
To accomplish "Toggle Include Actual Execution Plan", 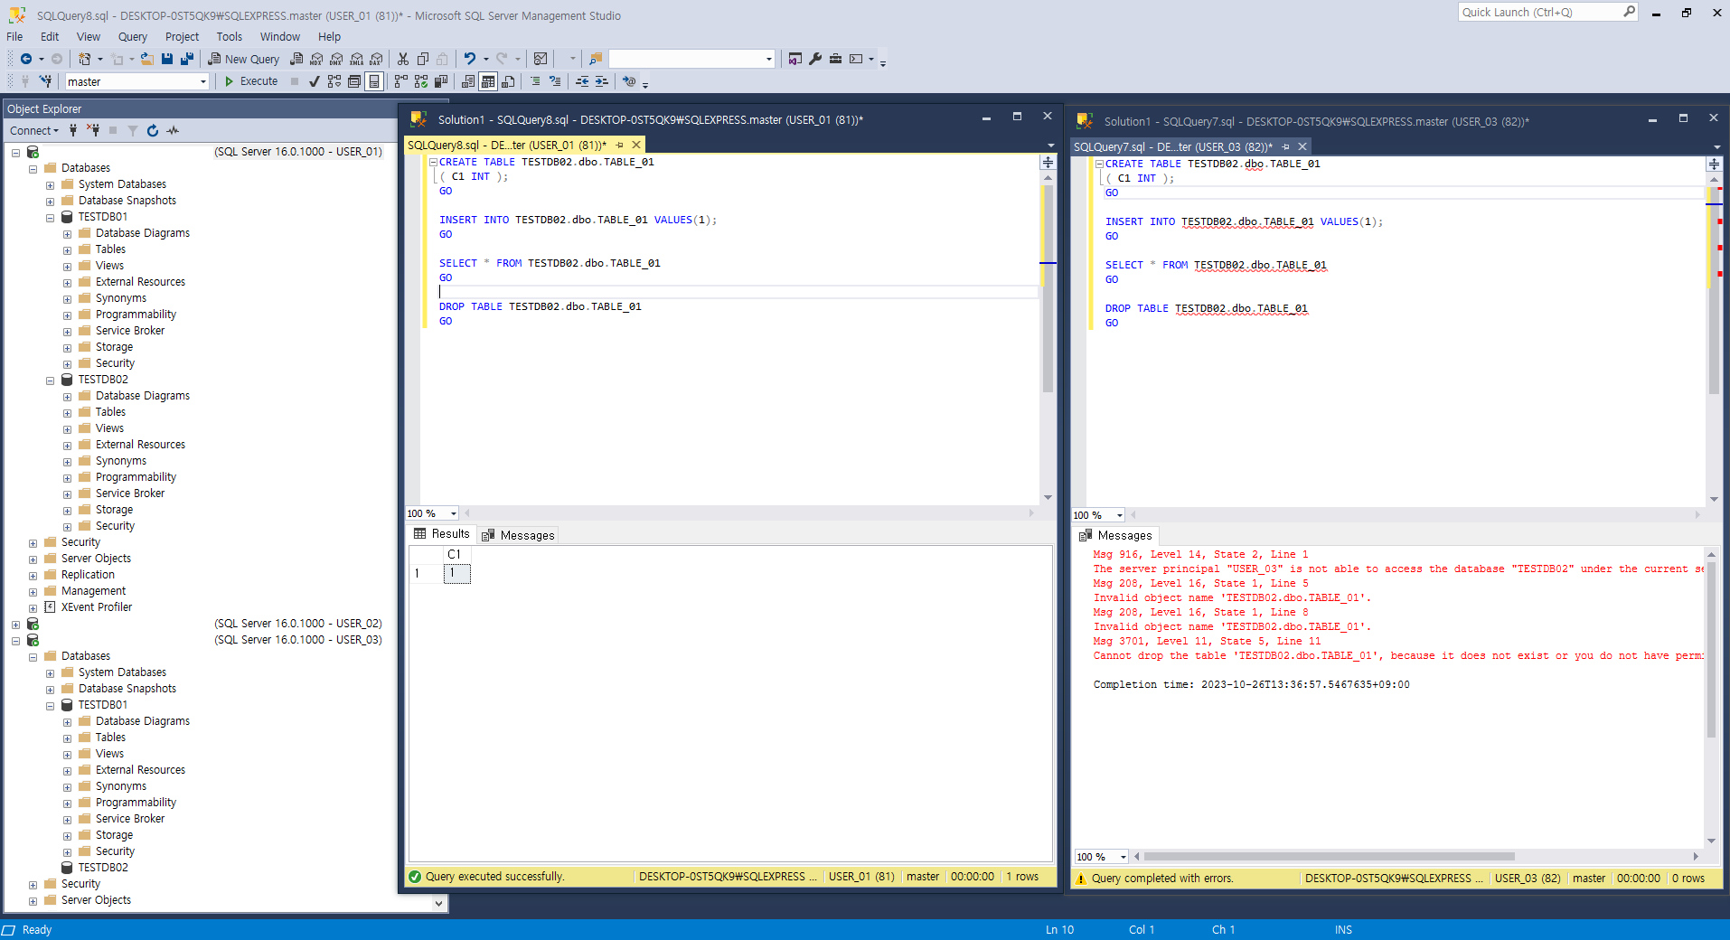I will [x=400, y=81].
